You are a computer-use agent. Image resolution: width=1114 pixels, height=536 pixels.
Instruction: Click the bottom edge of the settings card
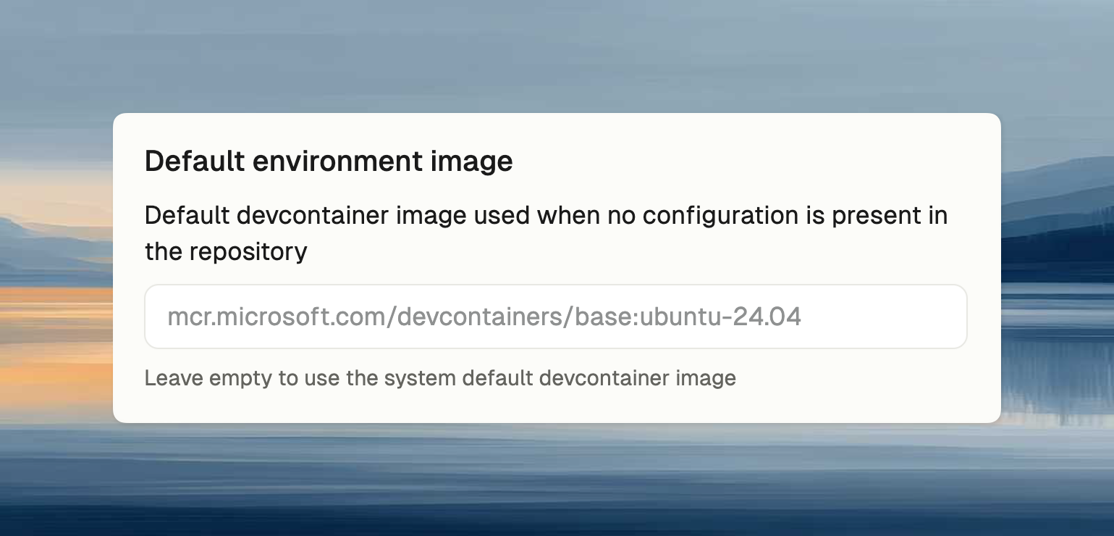(556, 419)
